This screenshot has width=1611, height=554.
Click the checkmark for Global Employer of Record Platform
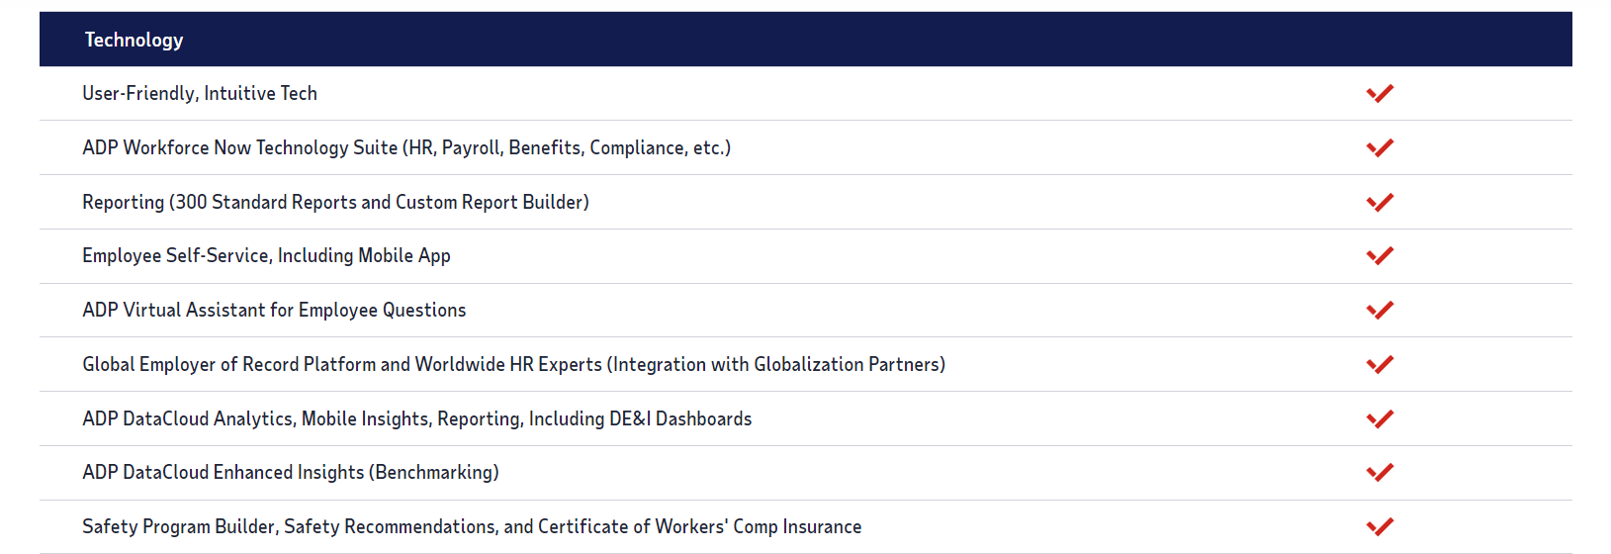click(x=1380, y=364)
